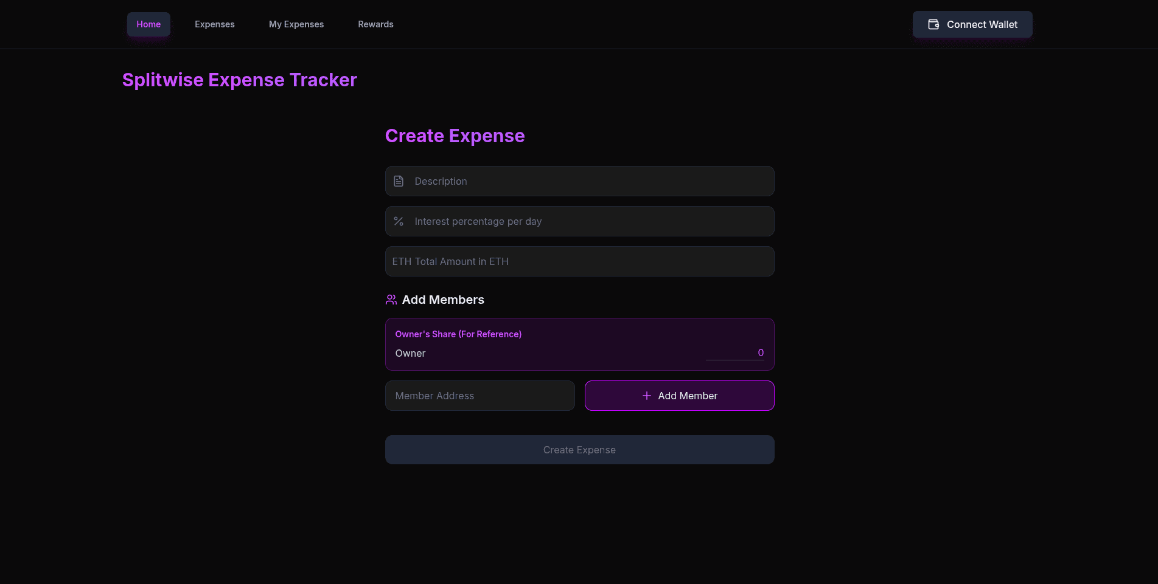The image size is (1158, 584).
Task: Click the Add Member button
Action: [x=679, y=396]
